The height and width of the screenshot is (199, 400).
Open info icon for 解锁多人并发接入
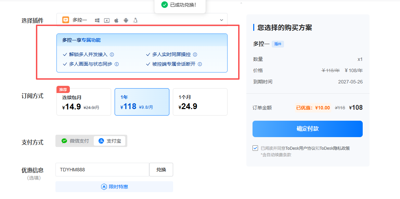(112, 54)
